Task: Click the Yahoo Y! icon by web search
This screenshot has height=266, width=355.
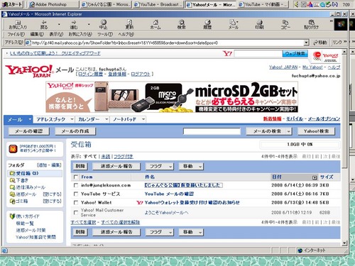Action: (x=227, y=53)
